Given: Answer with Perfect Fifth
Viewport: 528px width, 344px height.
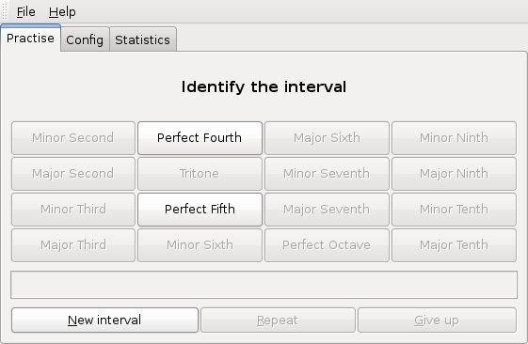Looking at the screenshot, I should (x=200, y=210).
